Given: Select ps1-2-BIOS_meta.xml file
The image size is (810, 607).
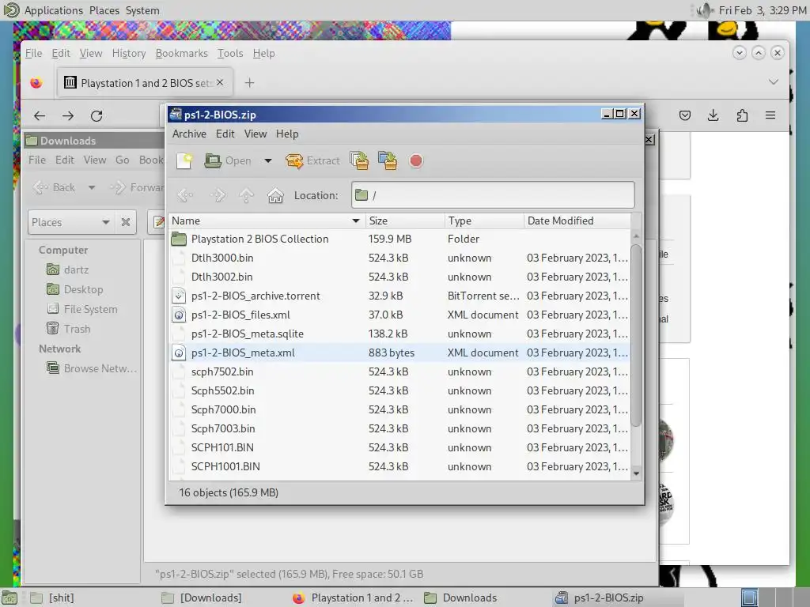Looking at the screenshot, I should point(399,353).
